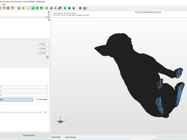
Task: Click the arrow beside the third 0.00 mm field
Action: point(38,53)
